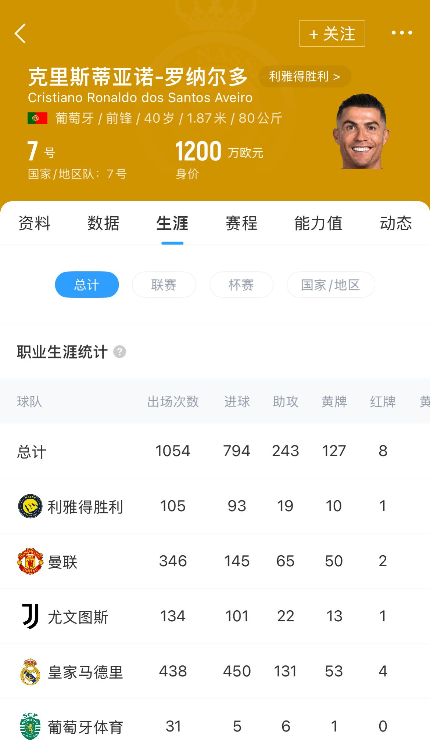Open the 赛程 tab
The image size is (430, 755).
(x=241, y=223)
